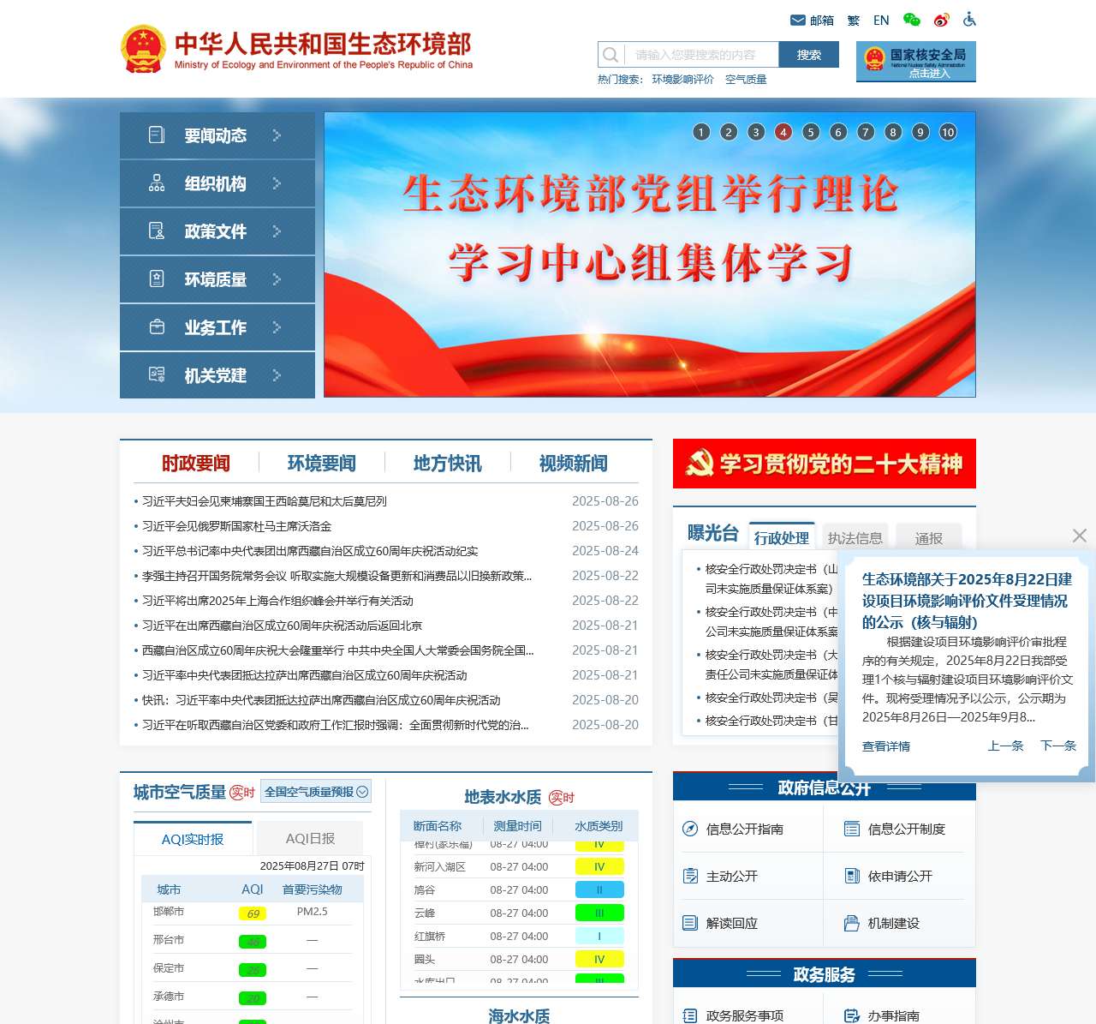Viewport: 1096px width, 1024px height.
Task: Open the 环境影响评价 hot search link
Action: [683, 80]
